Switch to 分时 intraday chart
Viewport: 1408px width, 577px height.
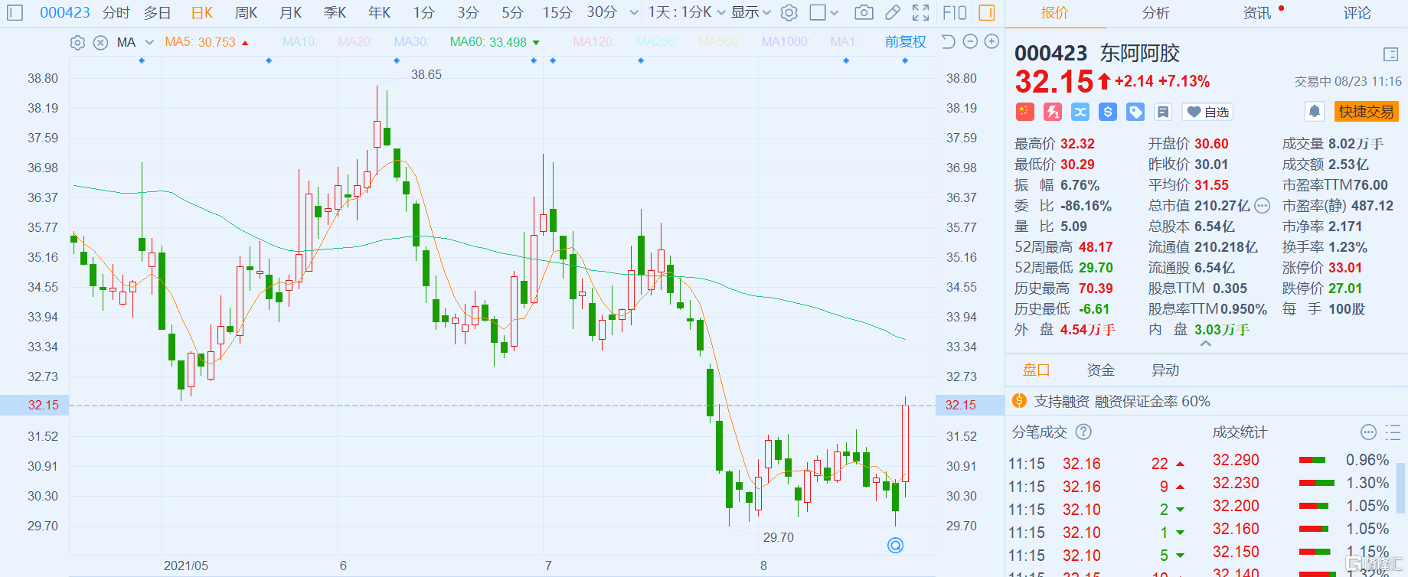(116, 12)
